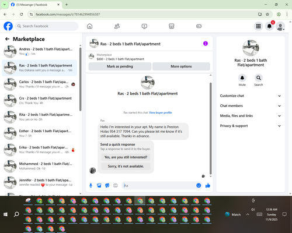This screenshot has height=233, width=292.
Task: Open the Mohammed conversation
Action: click(40, 166)
